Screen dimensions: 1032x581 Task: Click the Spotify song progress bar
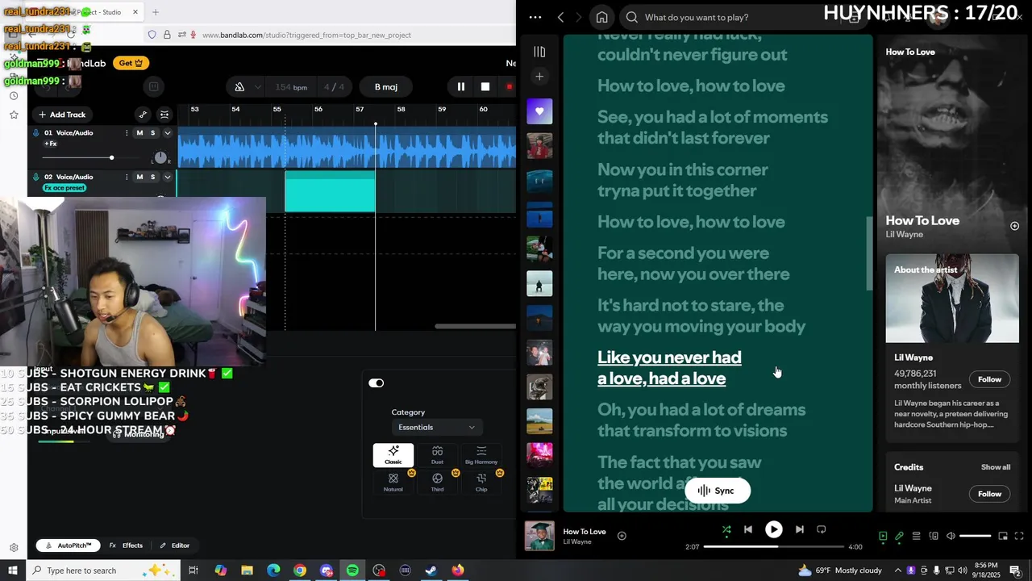coord(772,546)
